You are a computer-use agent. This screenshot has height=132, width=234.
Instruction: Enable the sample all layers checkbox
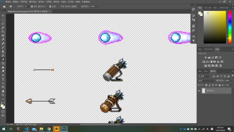tap(59, 6)
